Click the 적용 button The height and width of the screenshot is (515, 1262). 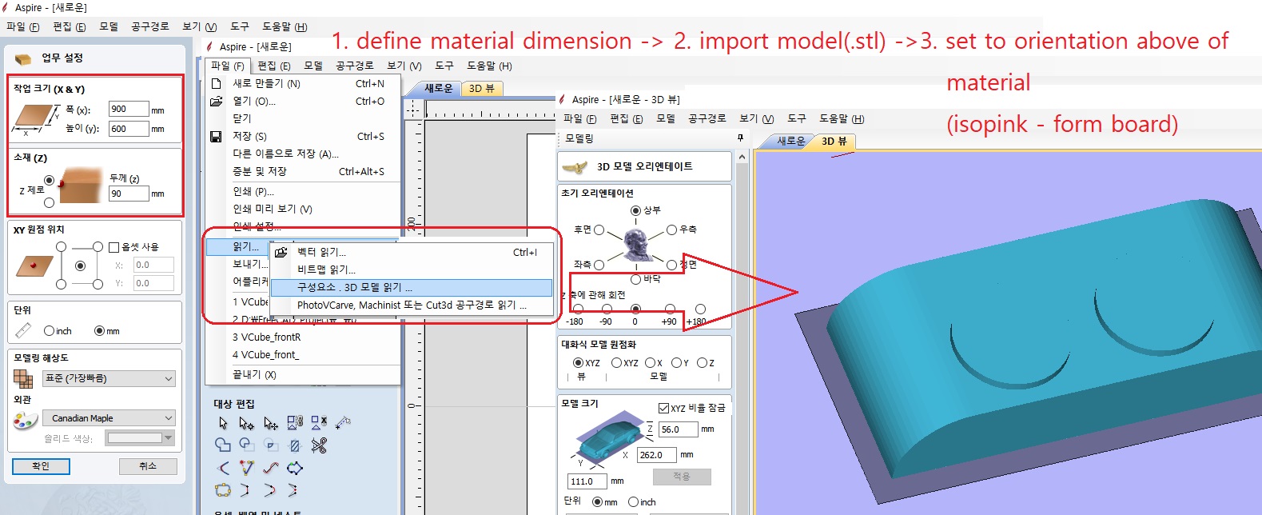pyautogui.click(x=681, y=477)
